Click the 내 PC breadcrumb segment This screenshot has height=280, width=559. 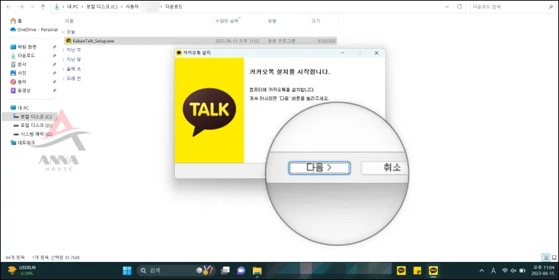pos(72,6)
